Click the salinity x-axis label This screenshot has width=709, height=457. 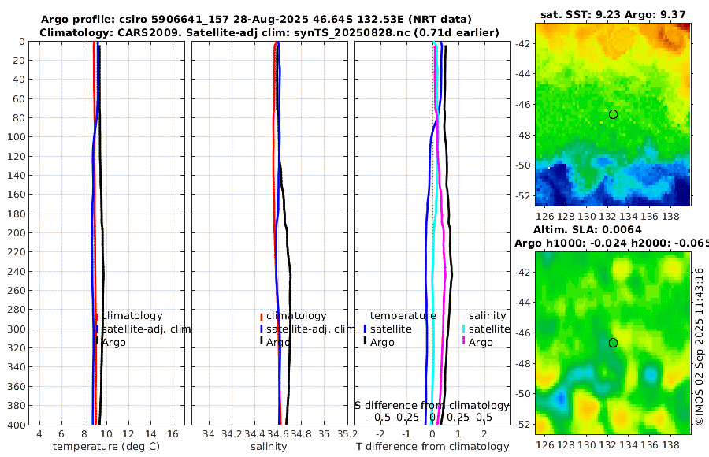coord(269,447)
